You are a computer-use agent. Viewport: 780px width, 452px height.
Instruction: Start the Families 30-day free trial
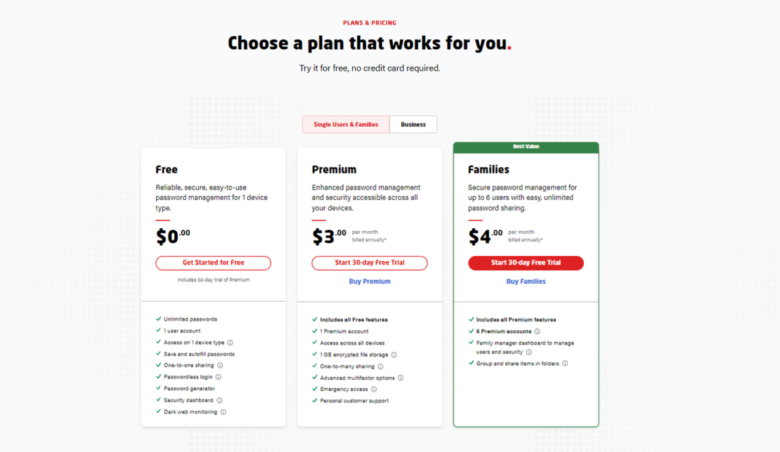coord(526,262)
